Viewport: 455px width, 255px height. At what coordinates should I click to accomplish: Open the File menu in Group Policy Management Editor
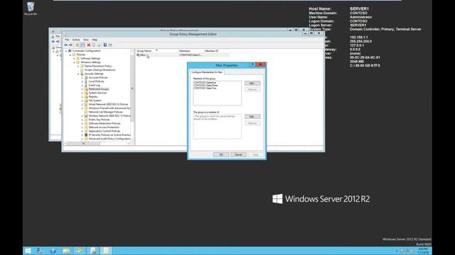click(67, 40)
